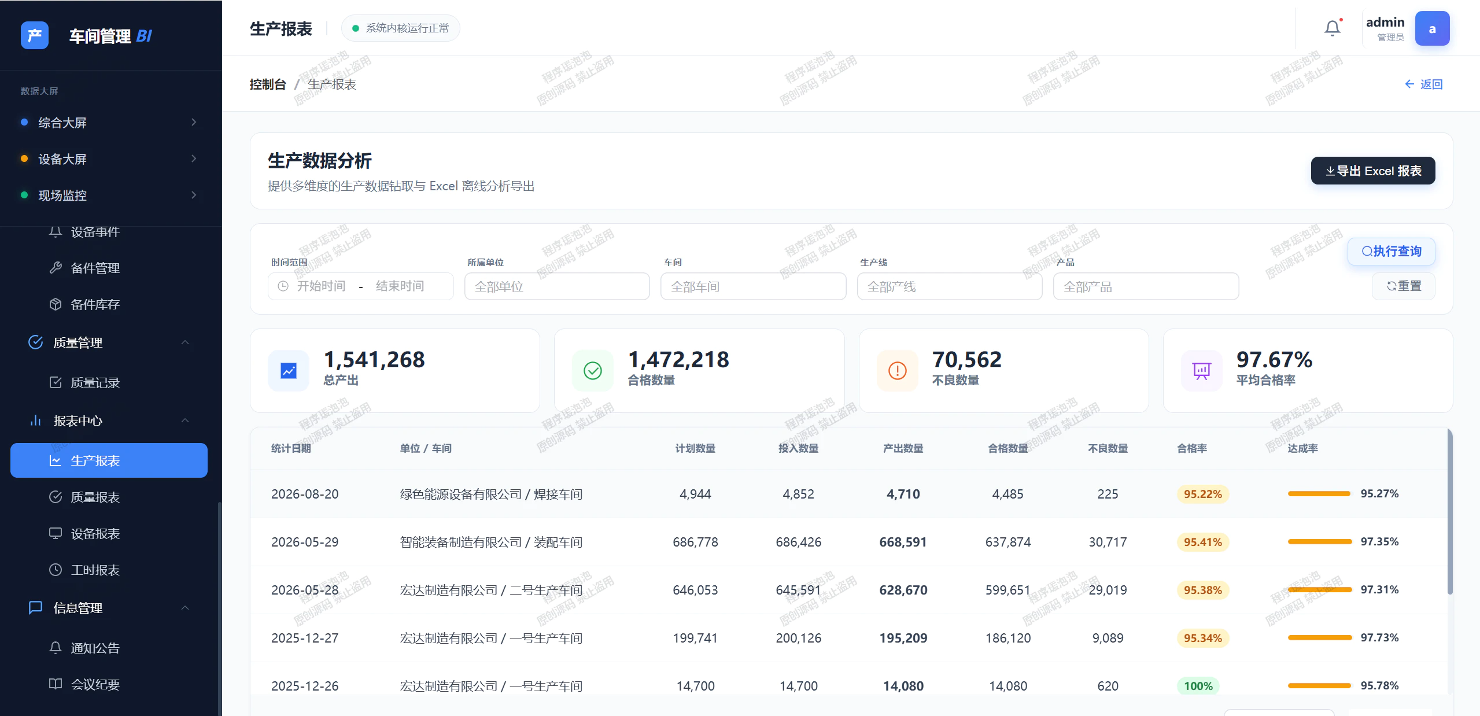Click the wrench icon beside 备件管理
The image size is (1480, 716).
coord(56,268)
